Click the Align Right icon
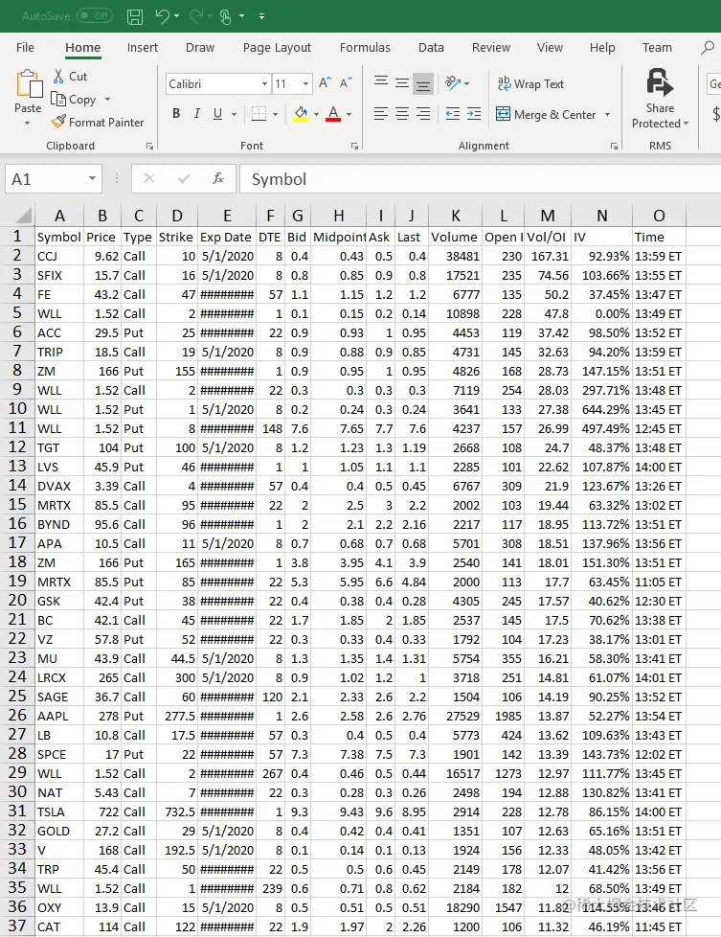Viewport: 721px width, 937px height. point(423,114)
